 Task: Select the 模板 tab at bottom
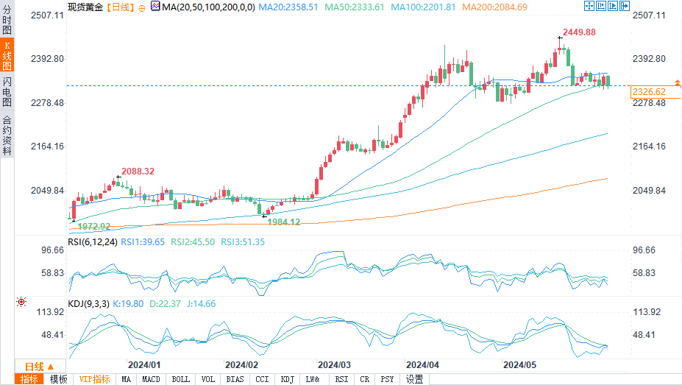58,379
